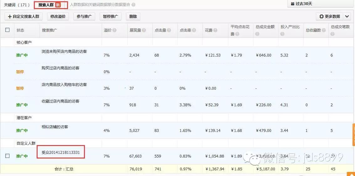355x176 pixels.
Task: Click impressions value 67,603
Action: pyautogui.click(x=136, y=156)
